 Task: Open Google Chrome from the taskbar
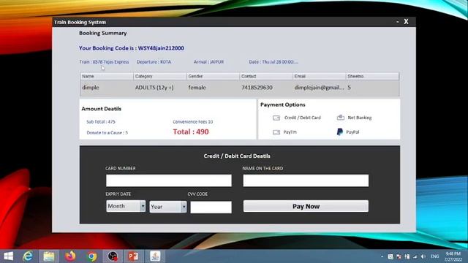pyautogui.click(x=92, y=256)
